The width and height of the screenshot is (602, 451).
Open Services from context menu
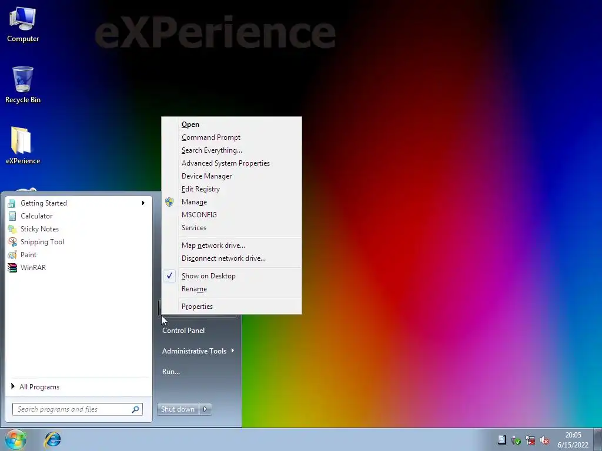[x=232, y=228]
